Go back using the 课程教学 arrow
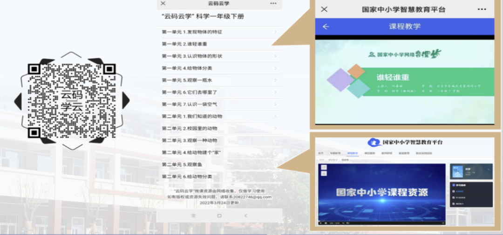Viewport: 503px width, 235px height. coord(326,26)
